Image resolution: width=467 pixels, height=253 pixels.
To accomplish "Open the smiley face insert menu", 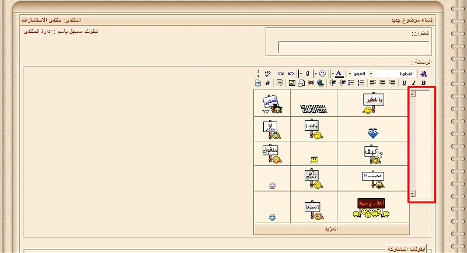I will 322,74.
